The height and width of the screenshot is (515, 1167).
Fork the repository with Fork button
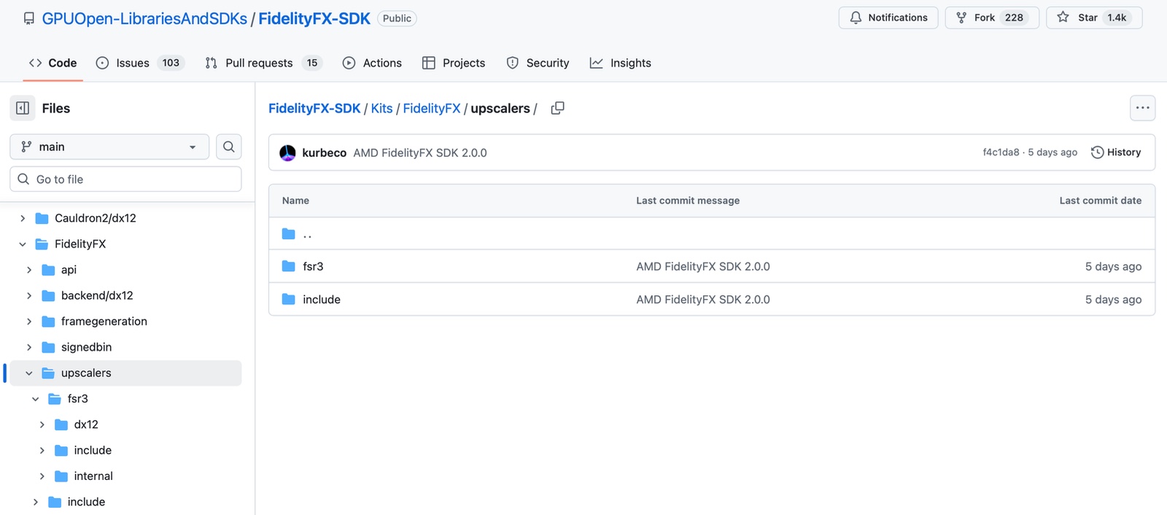[x=992, y=18]
